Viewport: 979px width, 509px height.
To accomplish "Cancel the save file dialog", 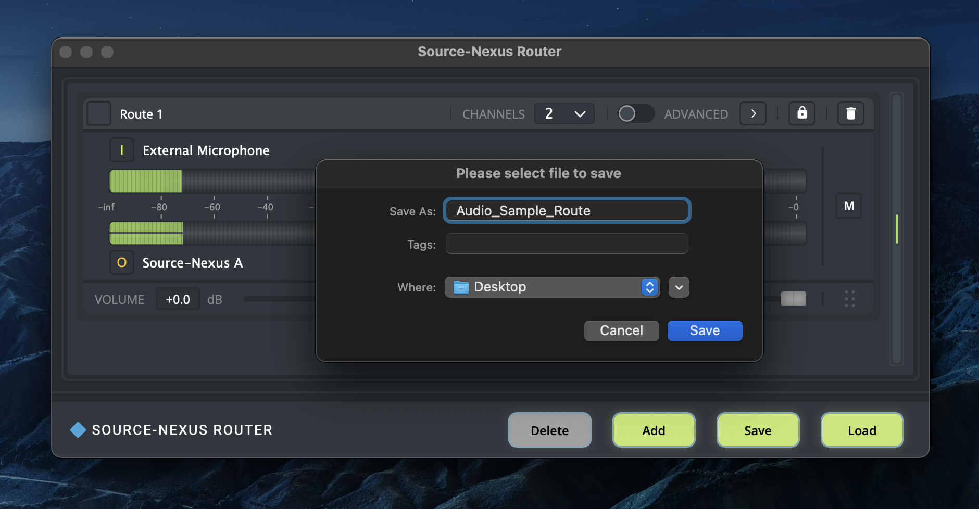I will coord(621,331).
